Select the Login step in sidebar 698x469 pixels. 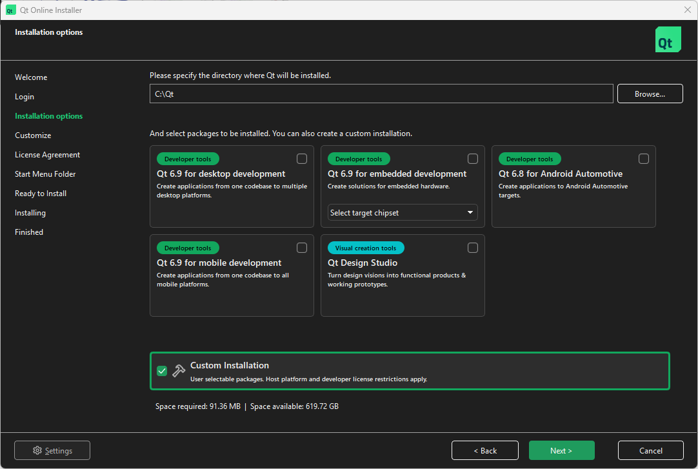point(25,97)
